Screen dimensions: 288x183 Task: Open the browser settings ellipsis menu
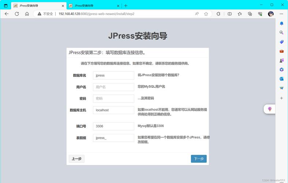click(x=281, y=14)
